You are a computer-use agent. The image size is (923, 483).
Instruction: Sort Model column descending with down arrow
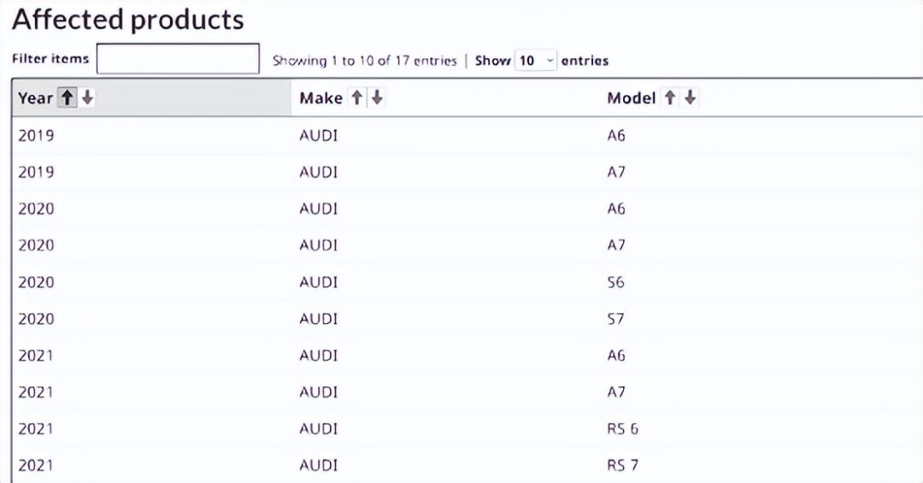coord(690,97)
